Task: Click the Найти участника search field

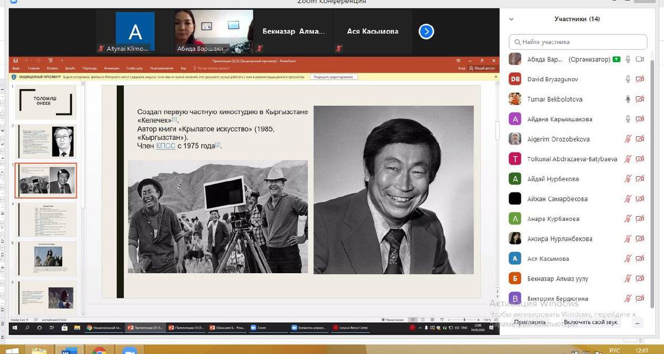Action: click(578, 42)
